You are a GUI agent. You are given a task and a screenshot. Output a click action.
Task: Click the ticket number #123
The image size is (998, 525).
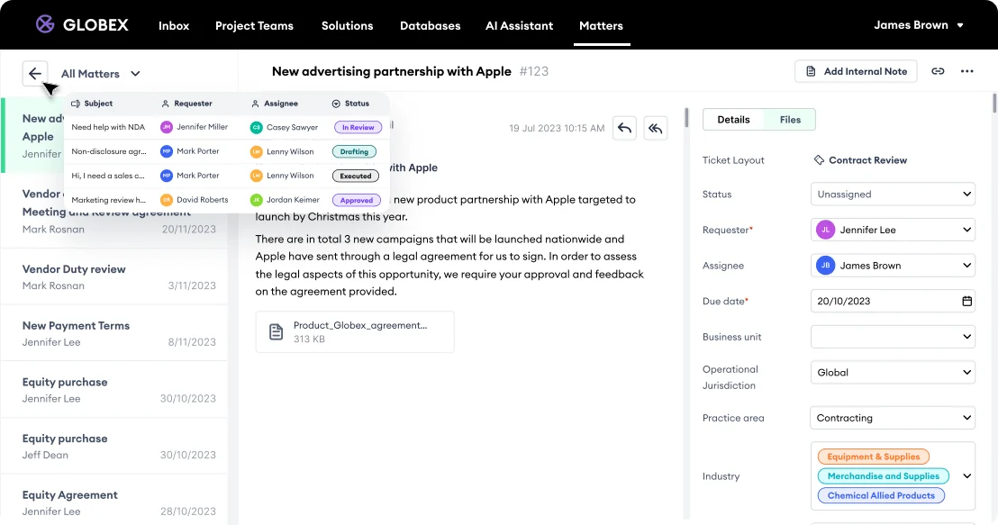point(534,71)
